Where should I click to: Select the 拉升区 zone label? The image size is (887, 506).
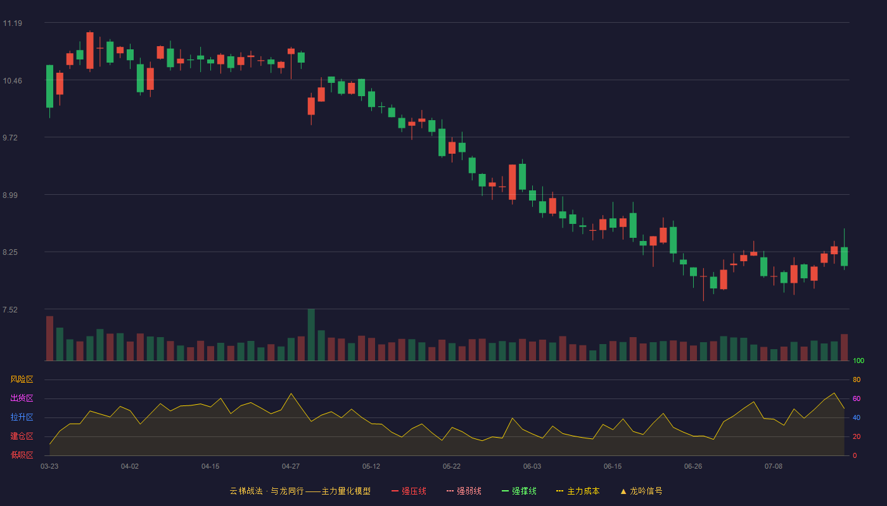22,417
